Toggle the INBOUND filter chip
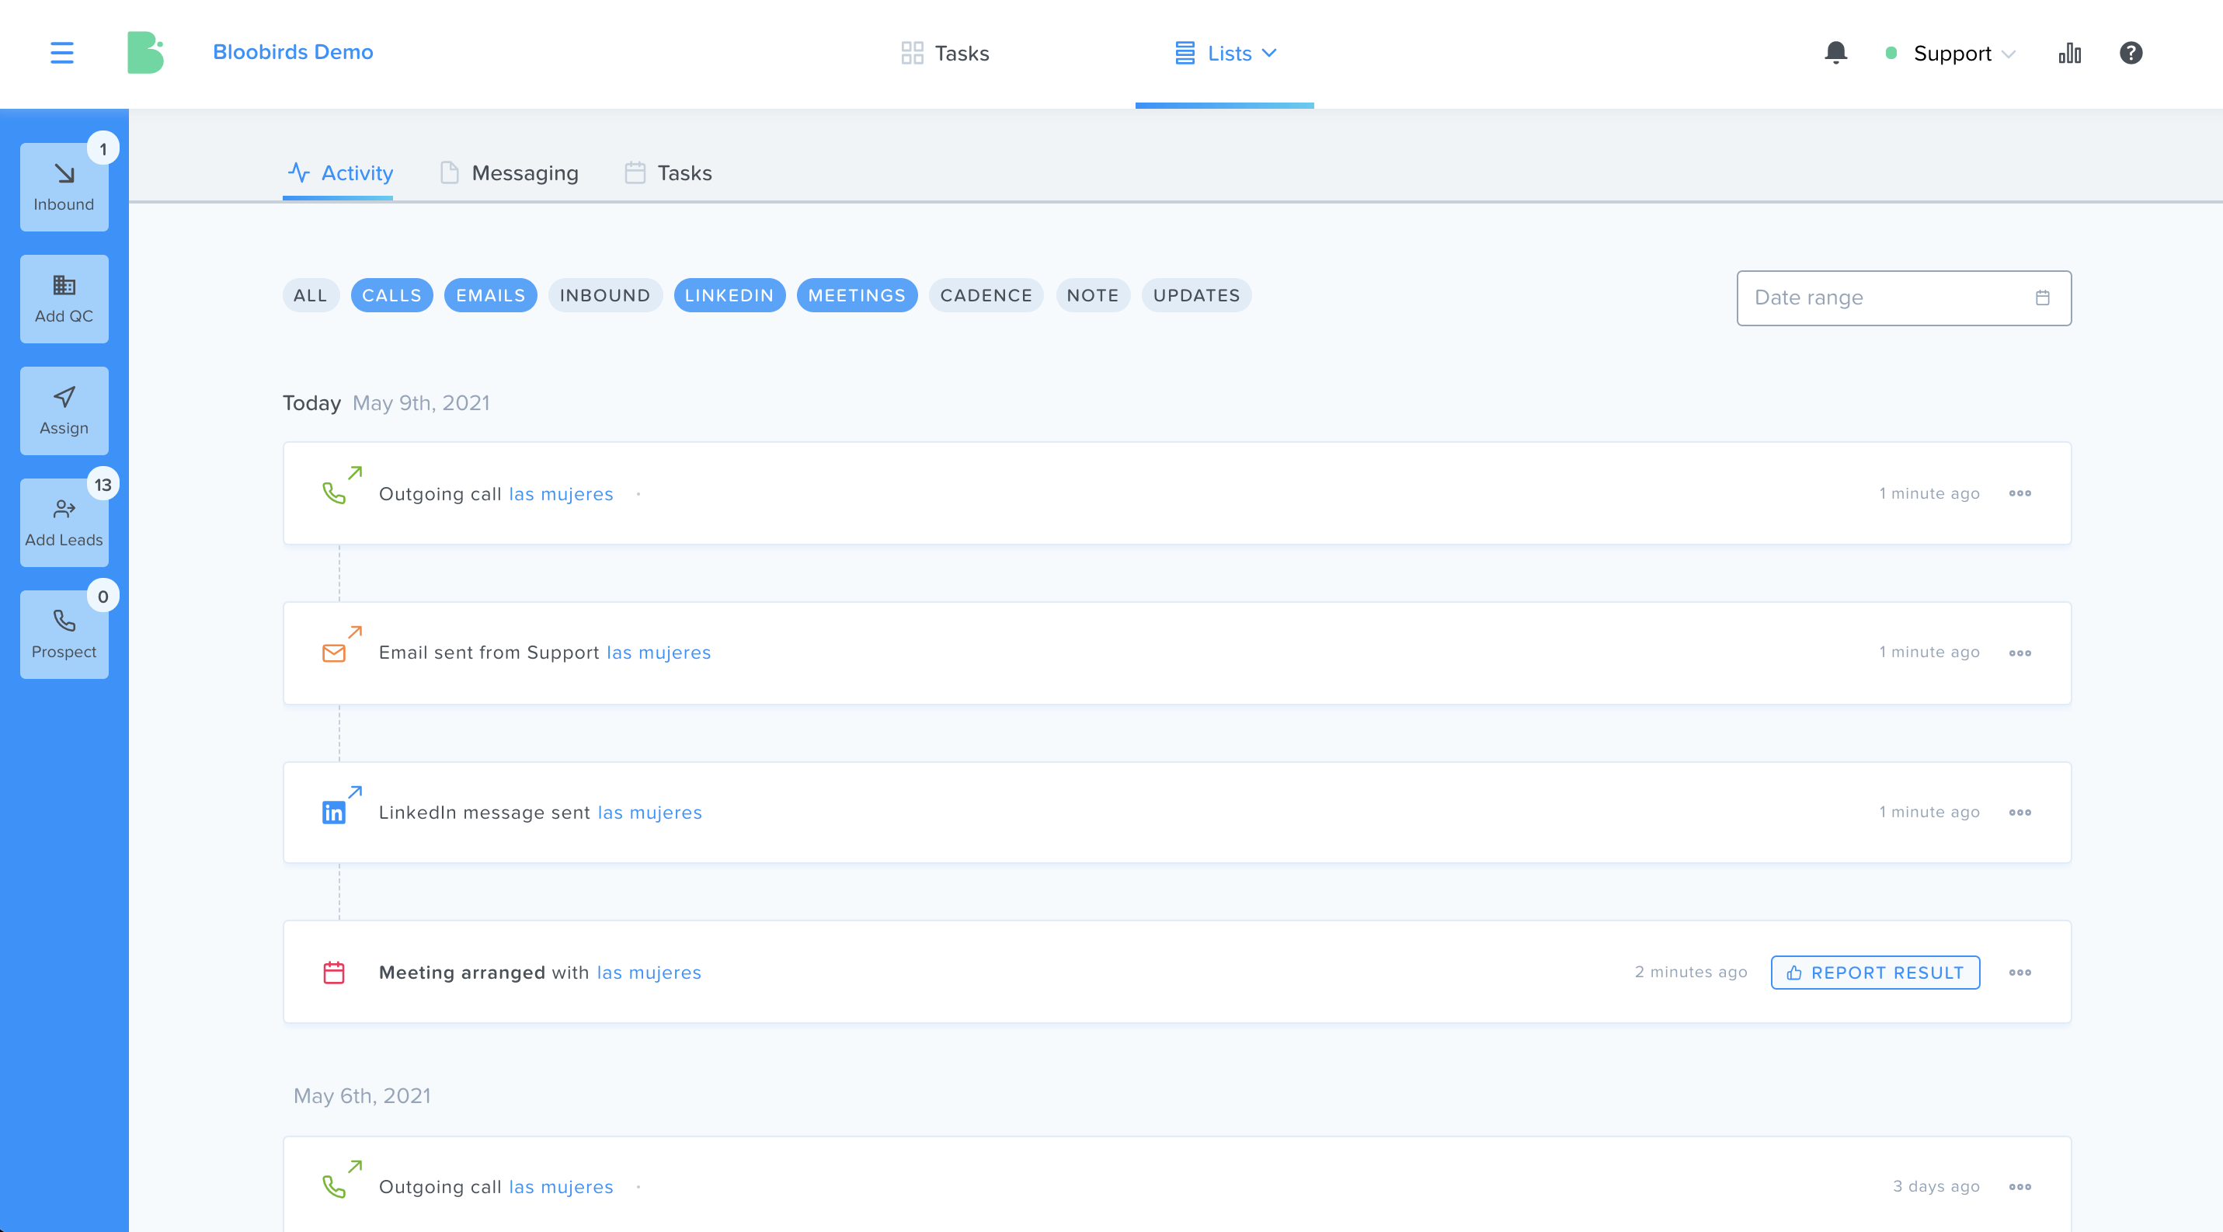The image size is (2223, 1232). tap(605, 295)
